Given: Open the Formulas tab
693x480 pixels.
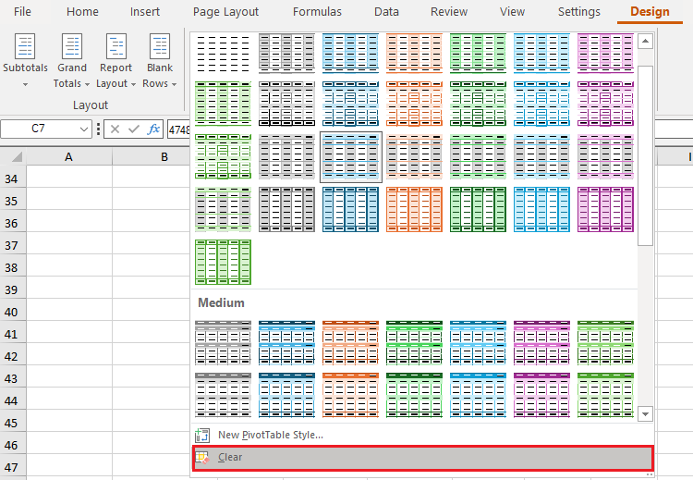Looking at the screenshot, I should pyautogui.click(x=317, y=12).
